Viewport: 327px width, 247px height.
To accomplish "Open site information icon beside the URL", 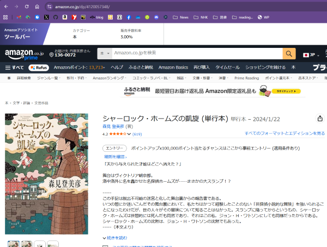I will click(50, 7).
